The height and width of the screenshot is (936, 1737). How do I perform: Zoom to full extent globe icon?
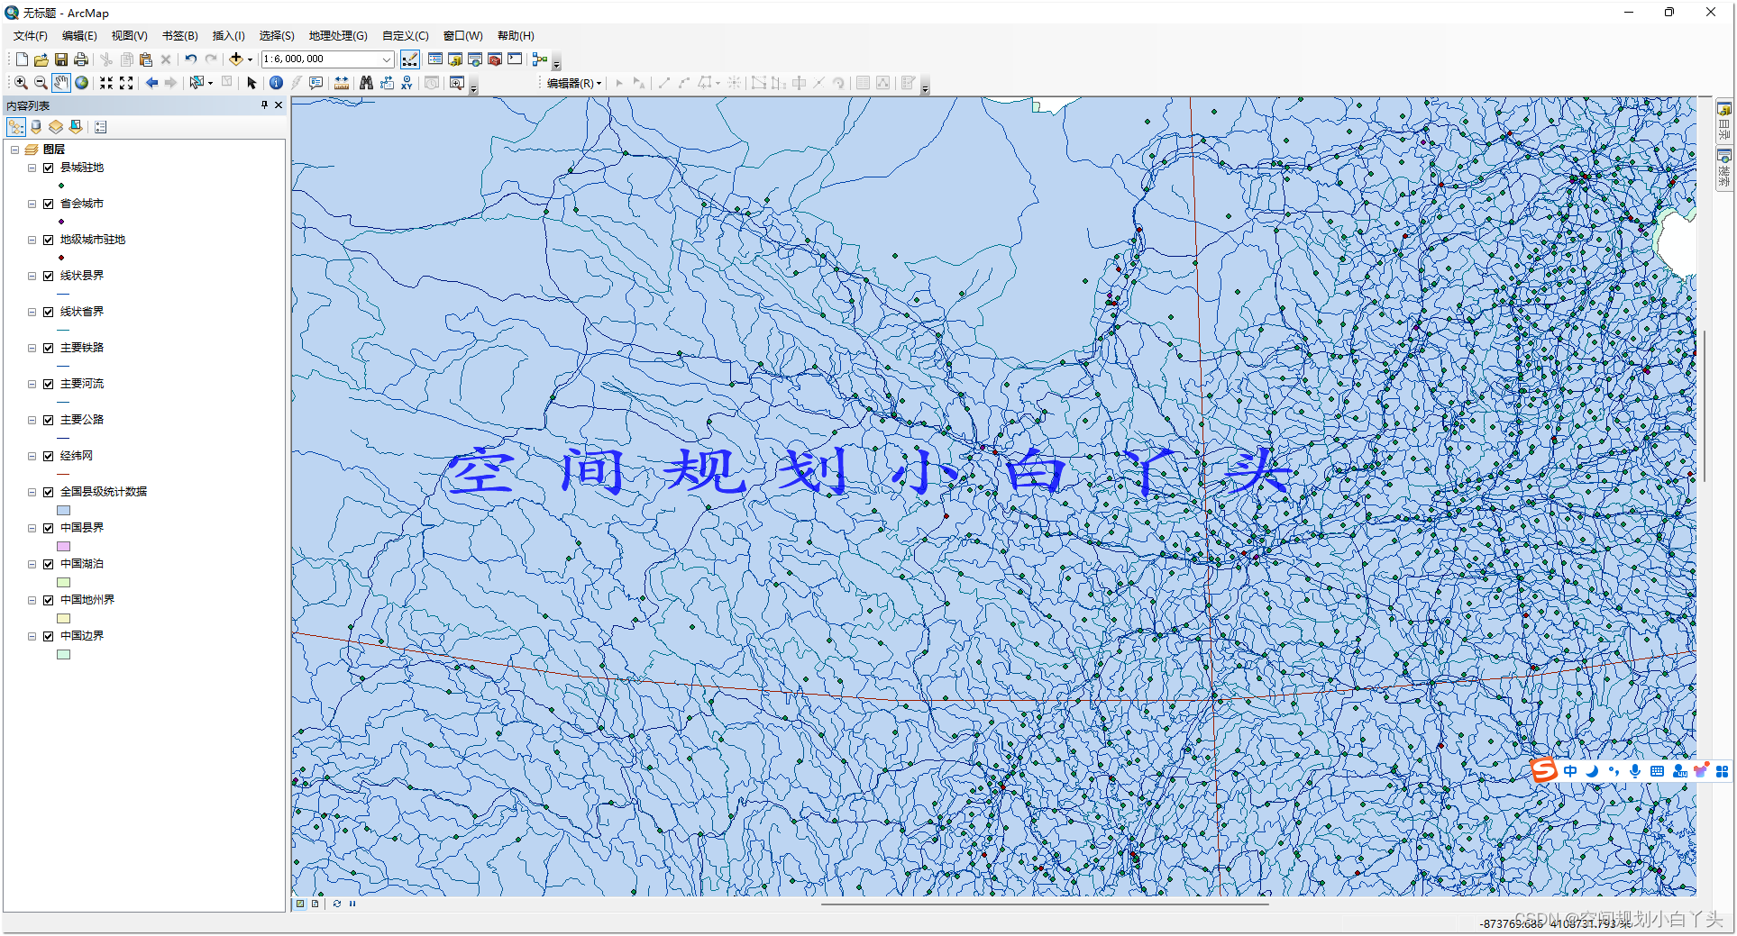(x=81, y=83)
